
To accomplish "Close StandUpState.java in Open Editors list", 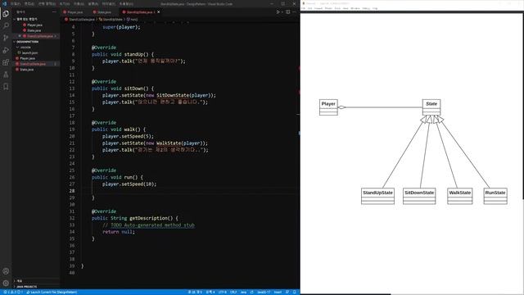I will pyautogui.click(x=20, y=36).
